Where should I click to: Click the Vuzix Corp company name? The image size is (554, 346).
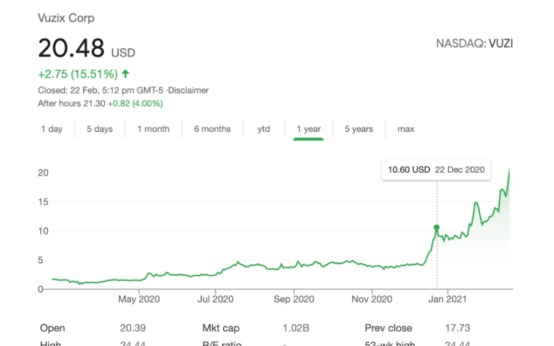point(66,18)
